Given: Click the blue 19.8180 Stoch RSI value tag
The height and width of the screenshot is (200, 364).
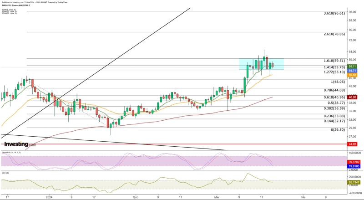Looking at the screenshot, I should 353,166.
